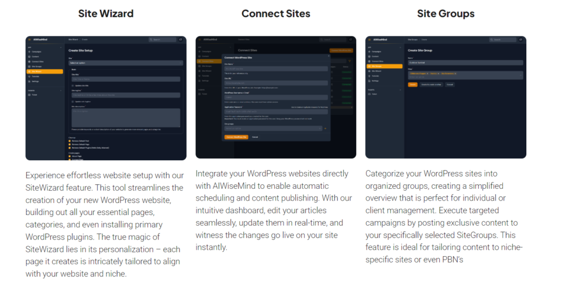This screenshot has height=297, width=573.
Task: Toggle the Update site title checkbox
Action: click(73, 85)
